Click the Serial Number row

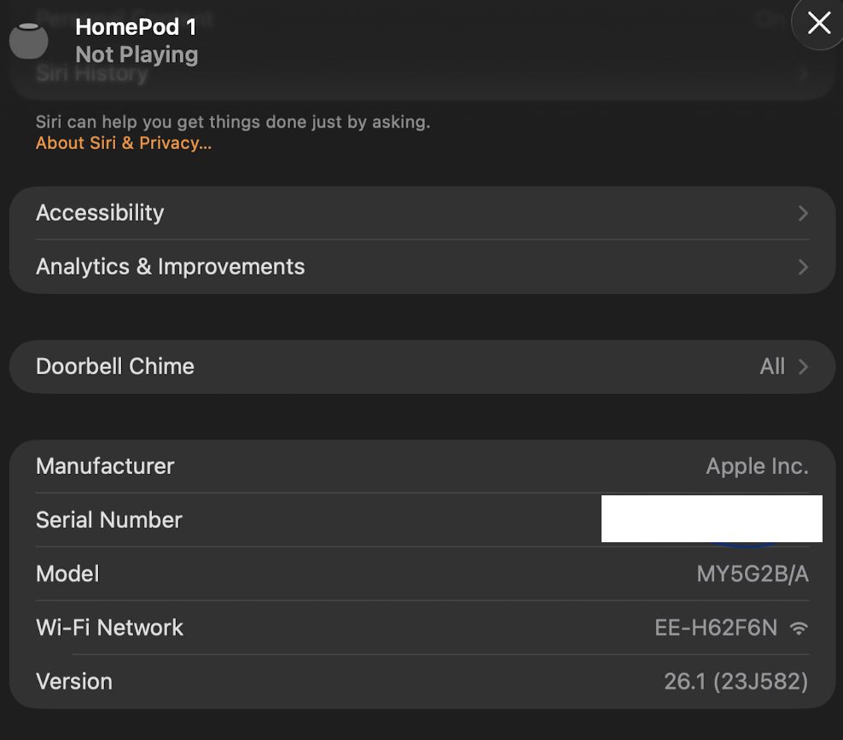109,520
